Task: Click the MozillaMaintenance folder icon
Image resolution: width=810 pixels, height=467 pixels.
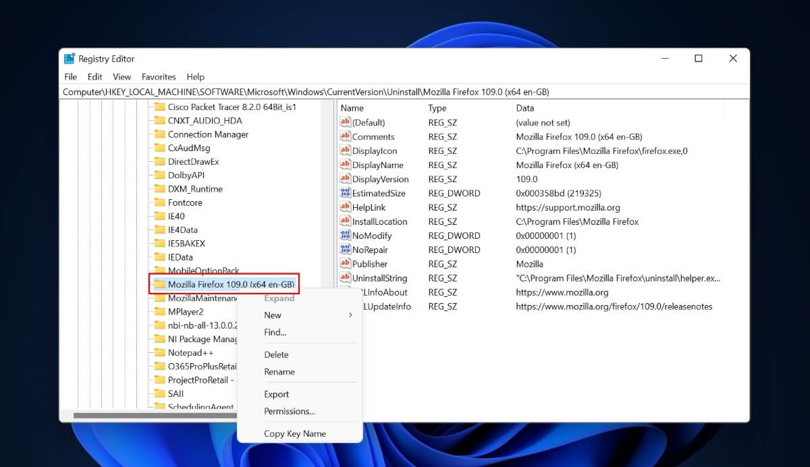Action: [159, 298]
